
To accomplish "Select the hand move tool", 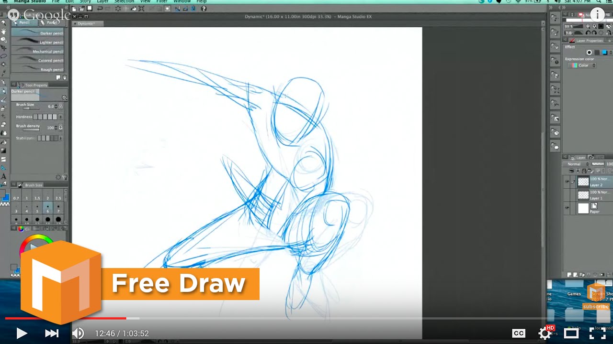I will [3, 31].
